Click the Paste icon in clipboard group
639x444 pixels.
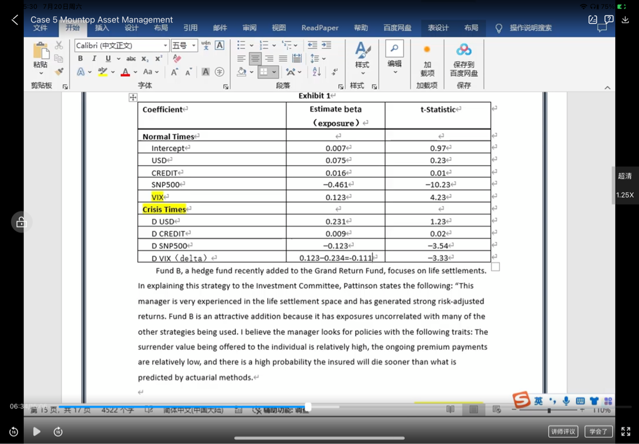(41, 51)
